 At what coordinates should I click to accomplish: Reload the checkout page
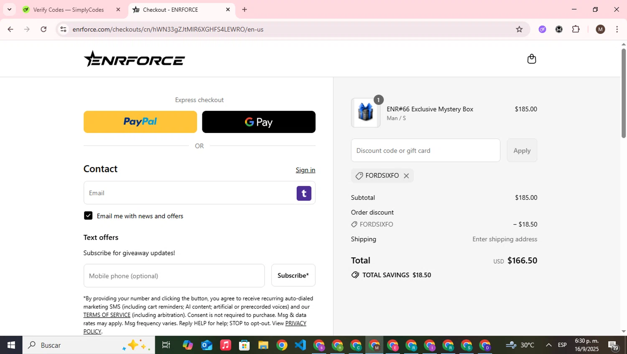pyautogui.click(x=43, y=29)
